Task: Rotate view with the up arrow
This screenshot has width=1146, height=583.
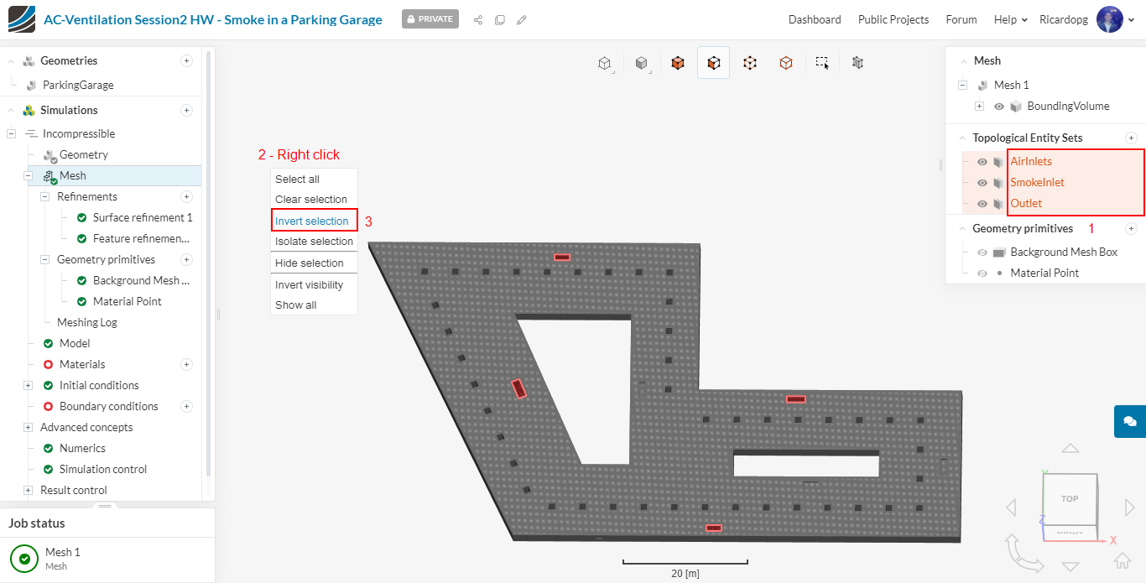Action: pos(1070,449)
